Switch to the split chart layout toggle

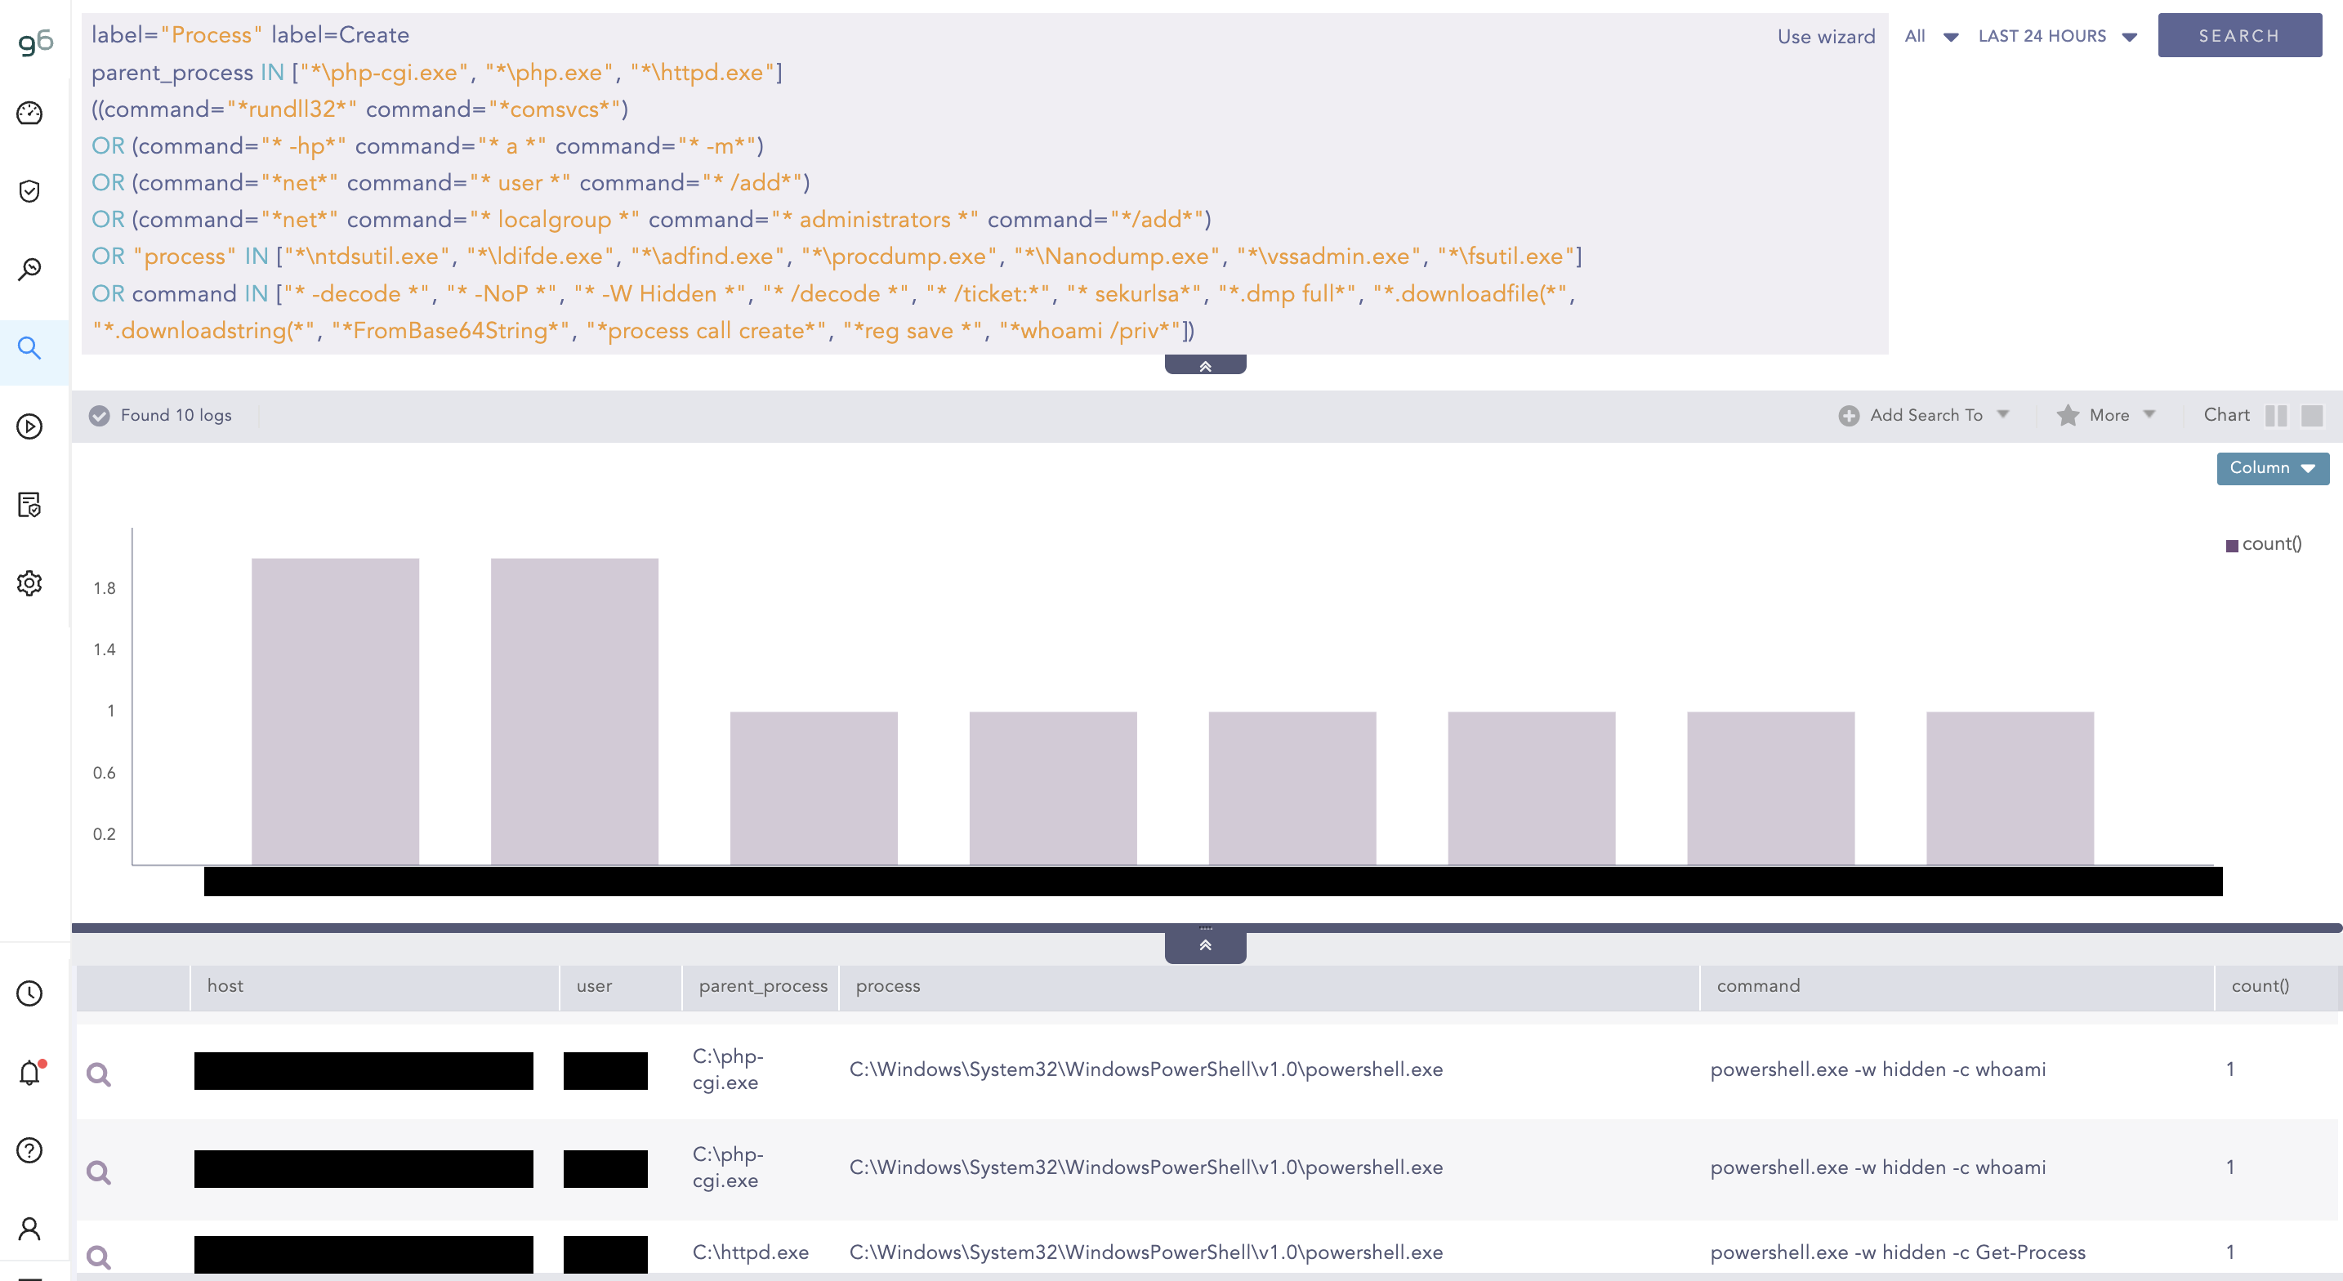point(2276,416)
